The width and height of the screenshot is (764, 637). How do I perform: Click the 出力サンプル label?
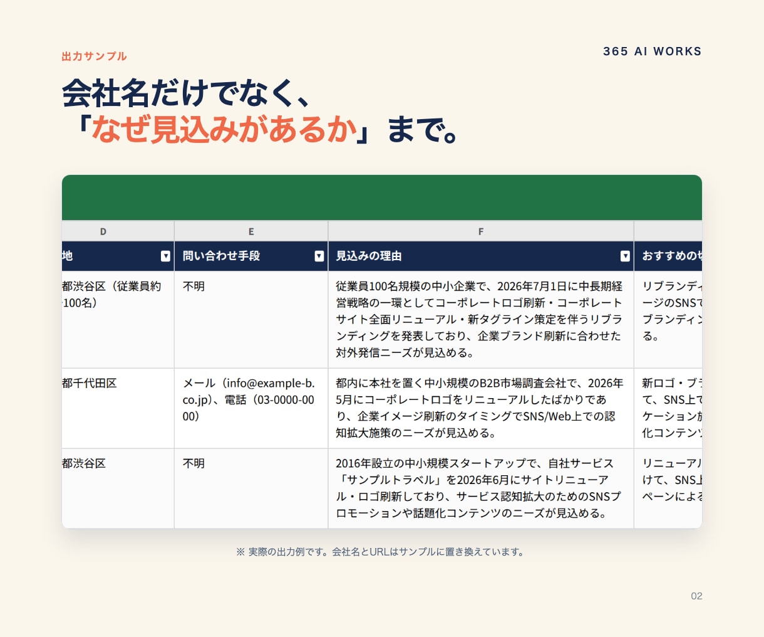(94, 56)
